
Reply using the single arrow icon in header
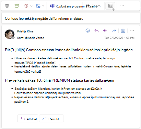coord(97,31)
